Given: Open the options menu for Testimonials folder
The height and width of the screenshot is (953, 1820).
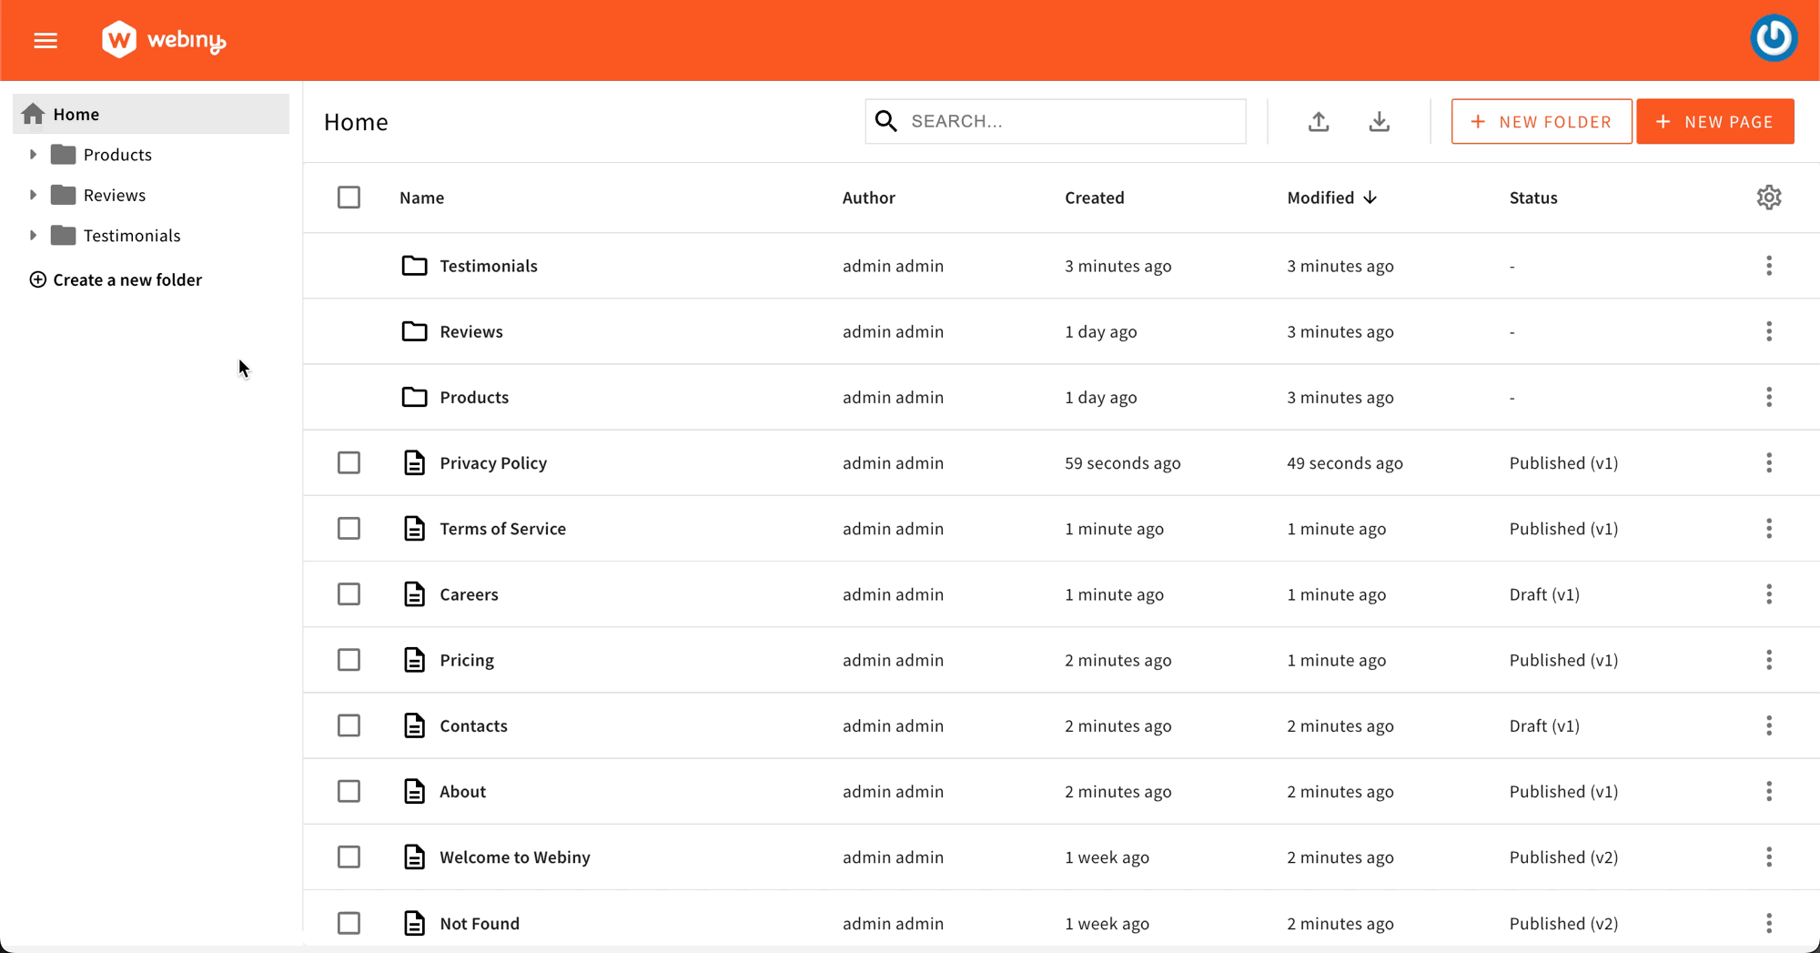Looking at the screenshot, I should click(1769, 266).
